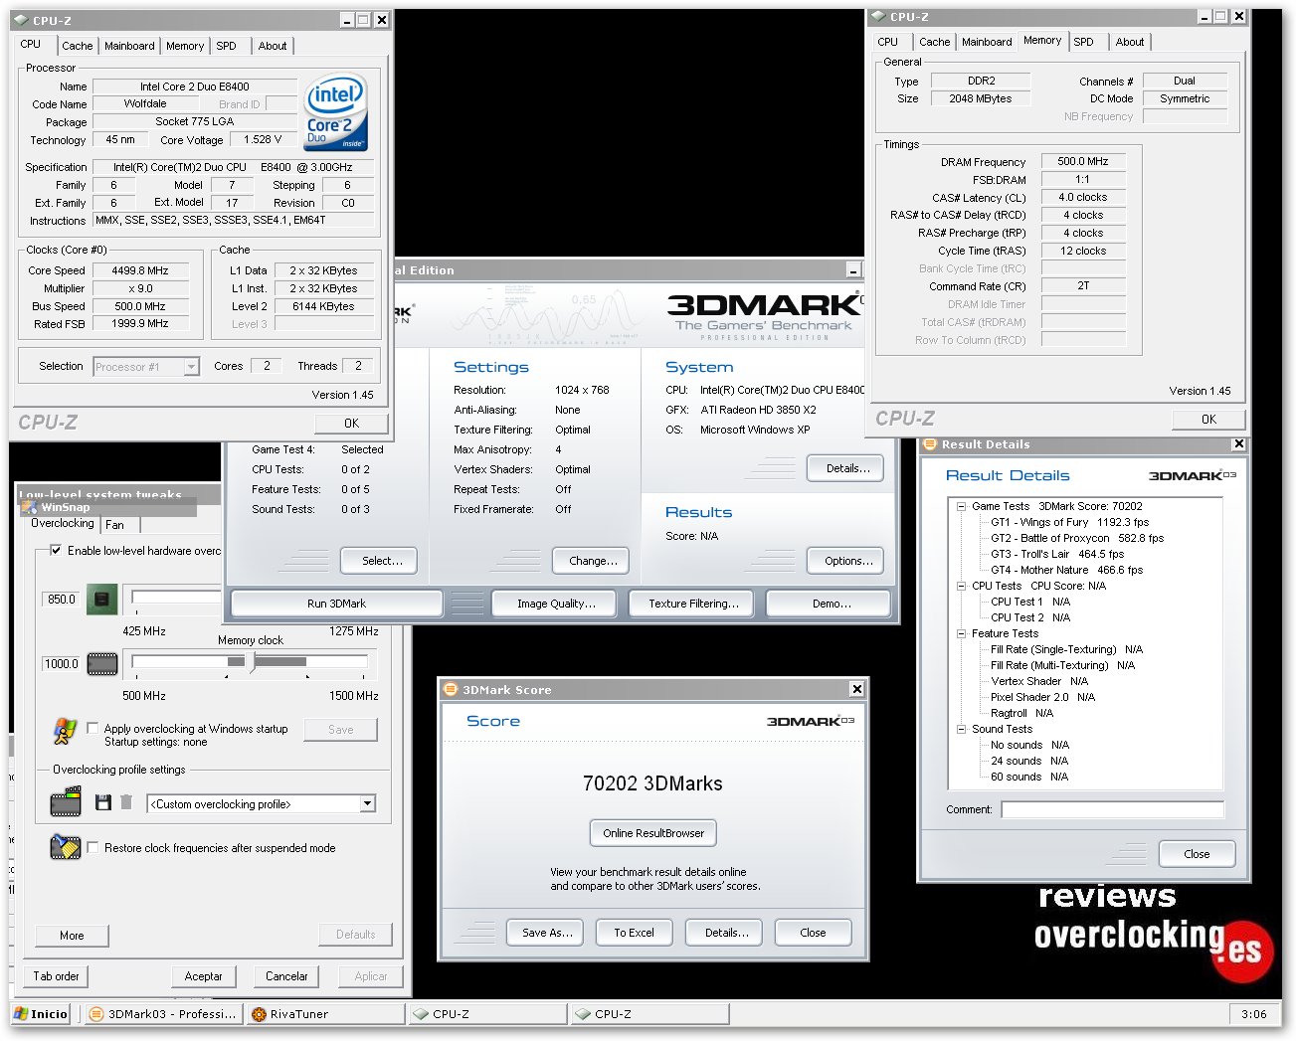Open About tab in right CPU-Z window

pyautogui.click(x=1129, y=42)
